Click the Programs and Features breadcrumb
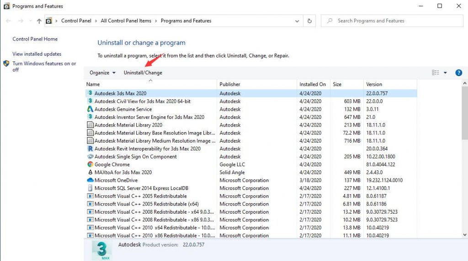The height and width of the screenshot is (261, 468). coord(186,21)
